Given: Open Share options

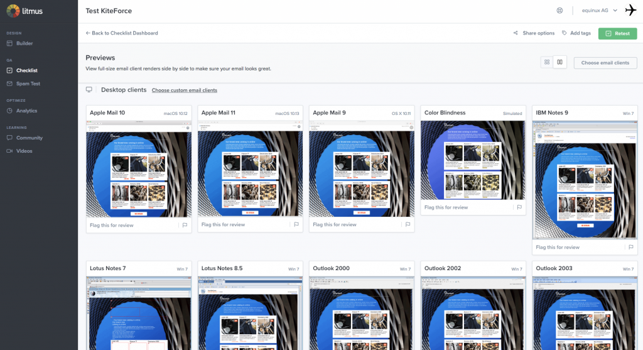Looking at the screenshot, I should [538, 33].
